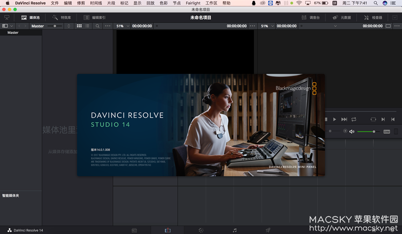402x234 pixels.
Task: Toggle loop playback button
Action: click(354, 119)
